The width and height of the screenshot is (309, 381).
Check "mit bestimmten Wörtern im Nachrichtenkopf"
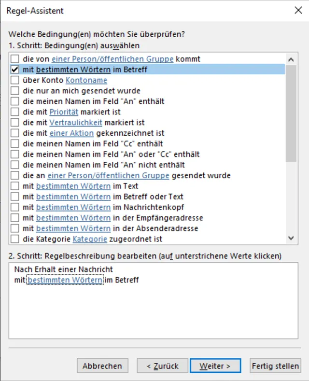pos(15,207)
